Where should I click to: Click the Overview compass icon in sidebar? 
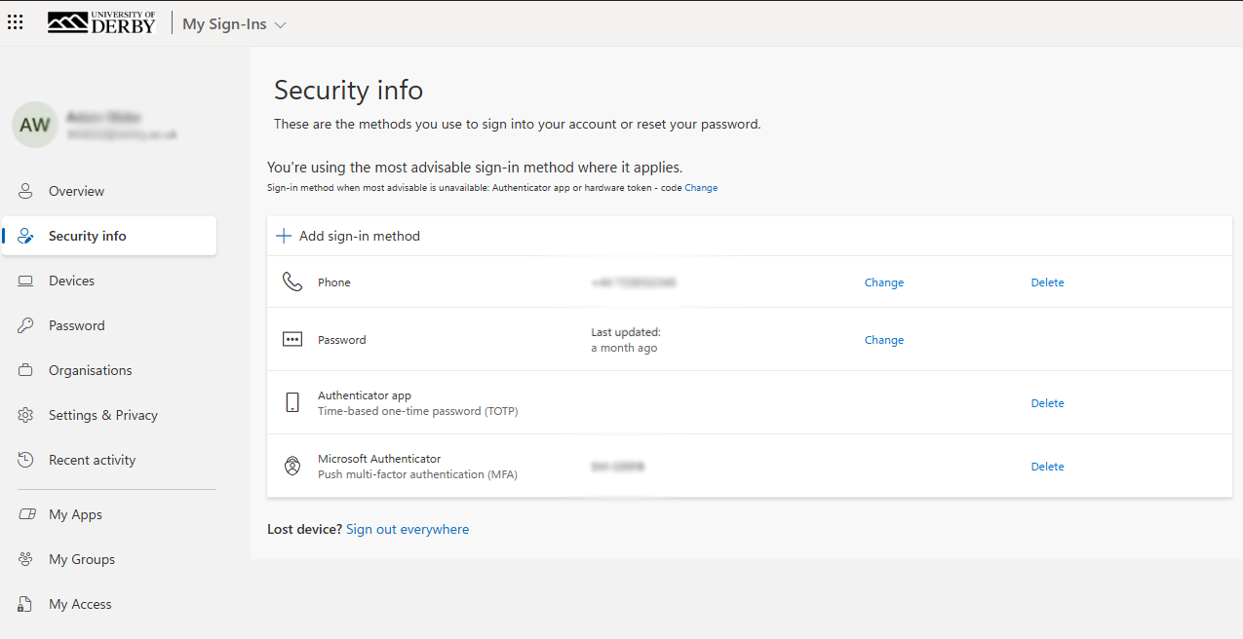25,191
